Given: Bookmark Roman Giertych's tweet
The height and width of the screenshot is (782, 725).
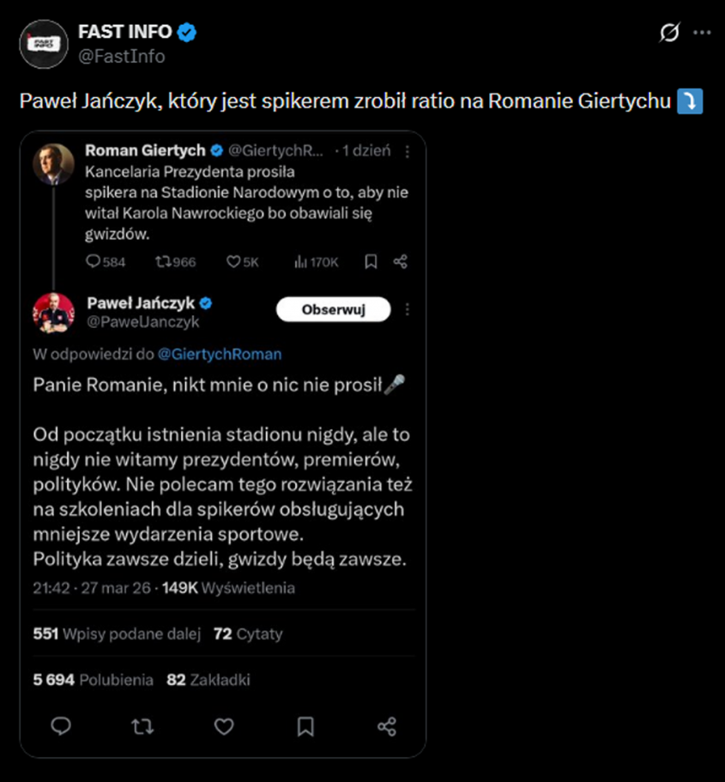Looking at the screenshot, I should 371,262.
